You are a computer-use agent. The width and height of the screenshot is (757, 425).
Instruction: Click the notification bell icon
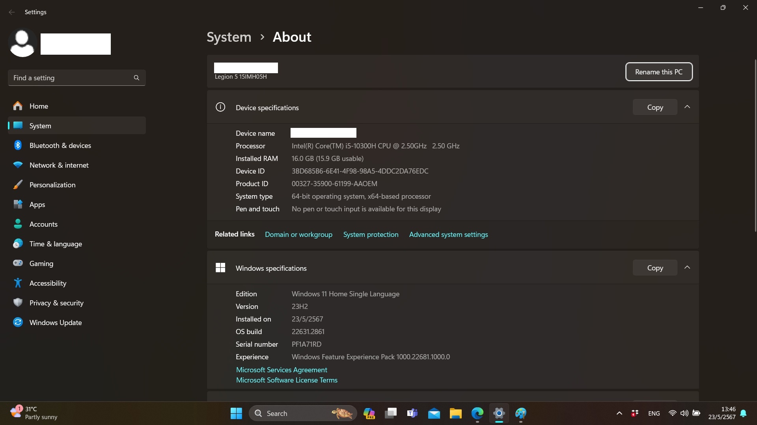click(743, 413)
